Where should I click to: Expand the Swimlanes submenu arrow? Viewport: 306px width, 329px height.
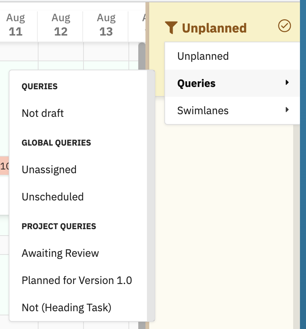[287, 110]
